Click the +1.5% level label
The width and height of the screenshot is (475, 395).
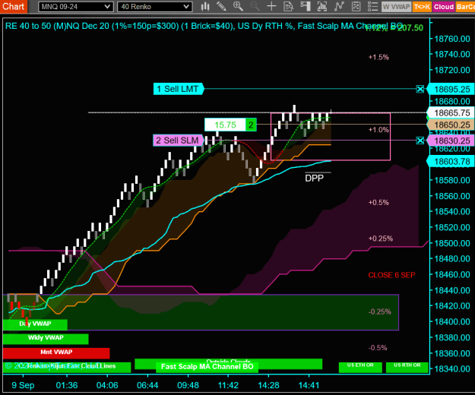click(x=378, y=57)
